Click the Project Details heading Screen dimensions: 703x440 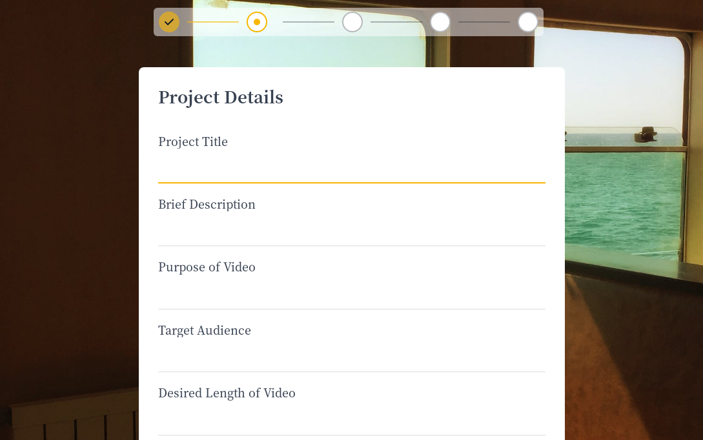pyautogui.click(x=221, y=98)
